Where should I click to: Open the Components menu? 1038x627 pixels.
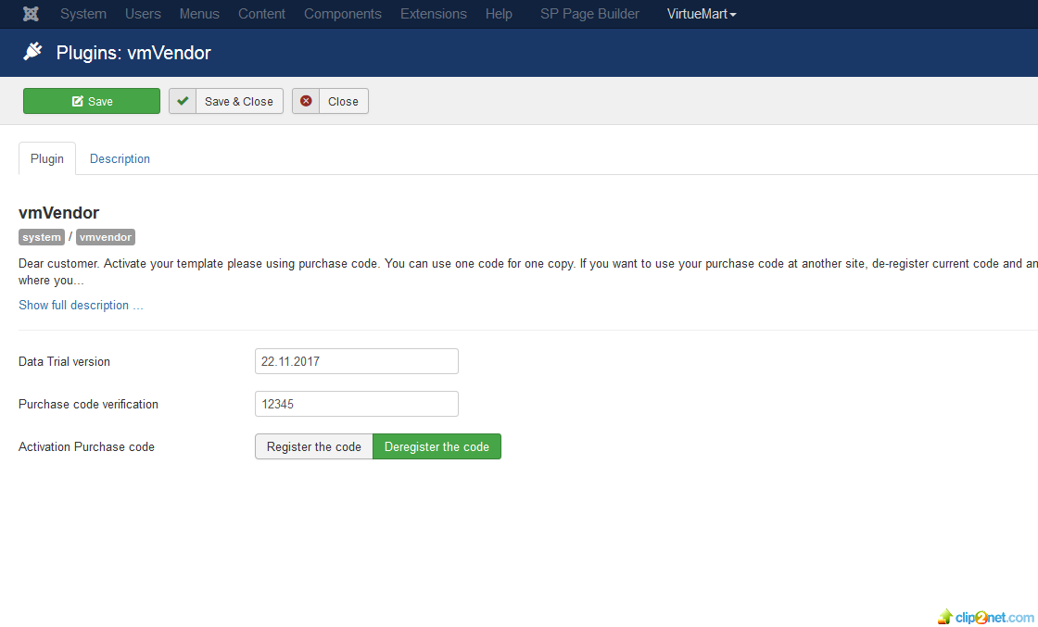coord(342,14)
